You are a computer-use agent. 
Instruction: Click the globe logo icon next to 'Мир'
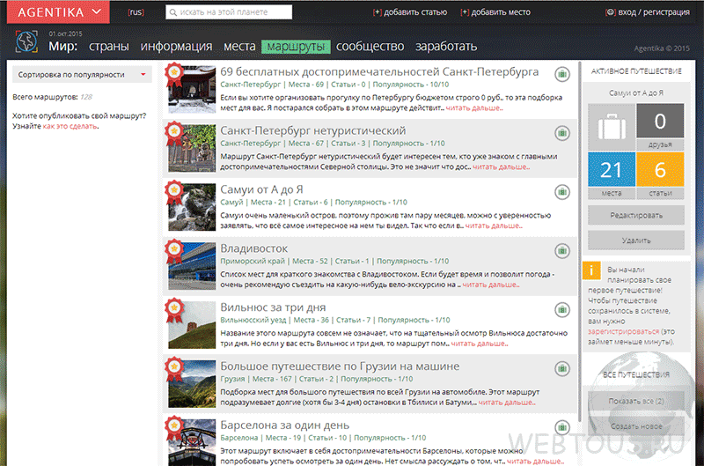pyautogui.click(x=26, y=41)
